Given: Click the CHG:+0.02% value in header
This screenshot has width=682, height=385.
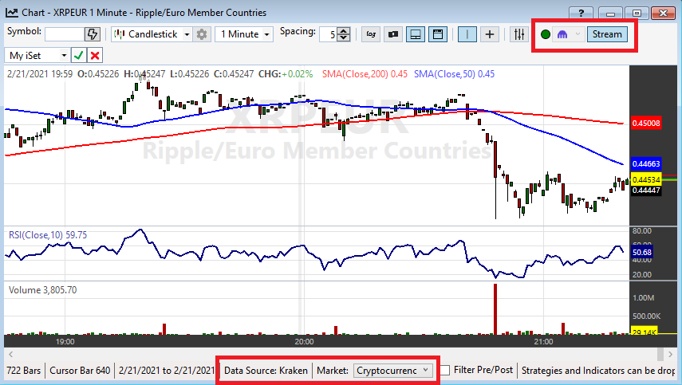Looking at the screenshot, I should (286, 74).
